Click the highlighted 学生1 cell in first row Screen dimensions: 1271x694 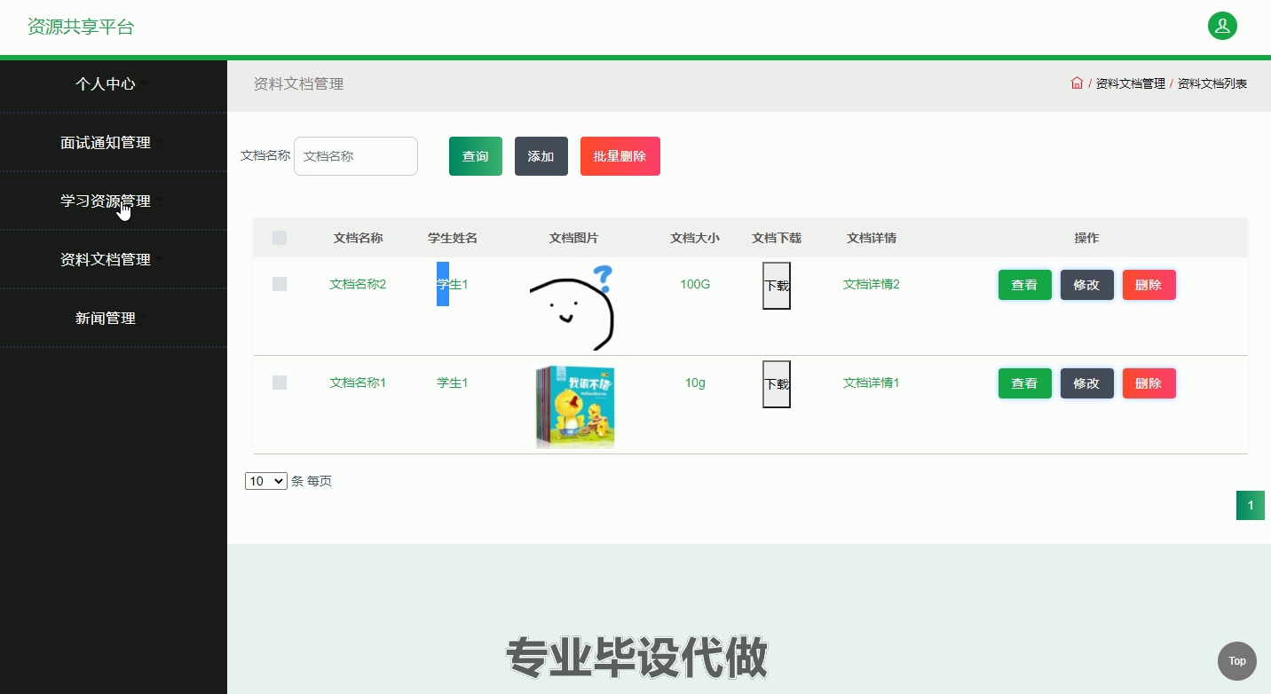point(452,284)
